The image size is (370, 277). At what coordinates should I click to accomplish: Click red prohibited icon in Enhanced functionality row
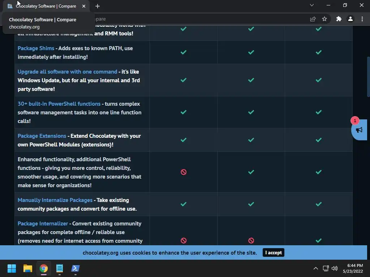183,172
